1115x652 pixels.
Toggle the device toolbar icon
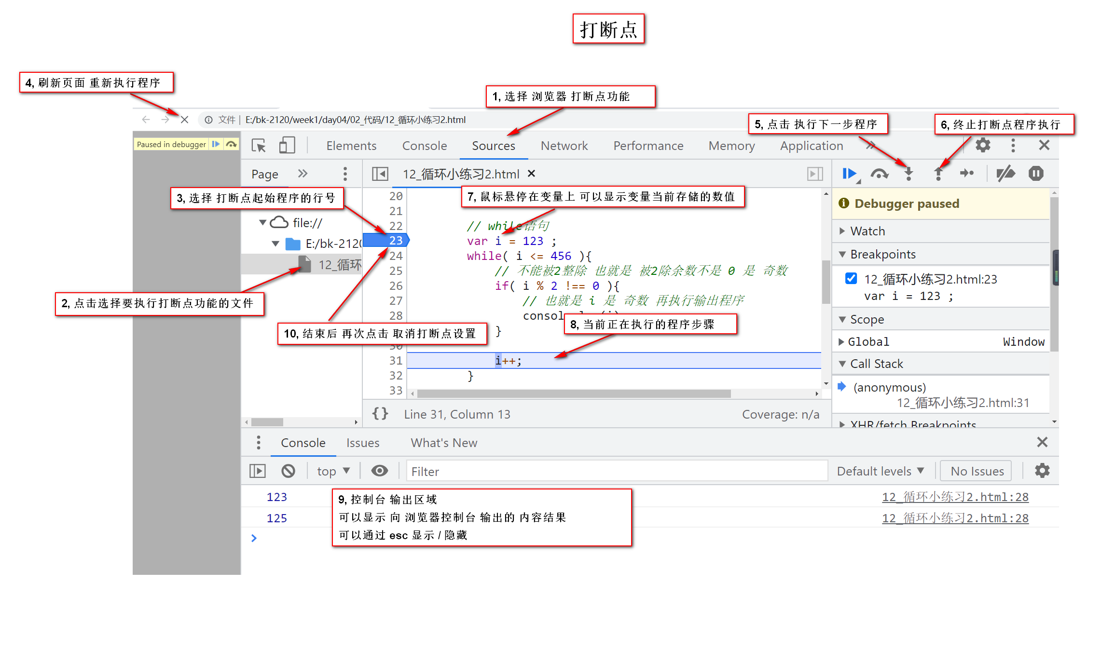287,146
